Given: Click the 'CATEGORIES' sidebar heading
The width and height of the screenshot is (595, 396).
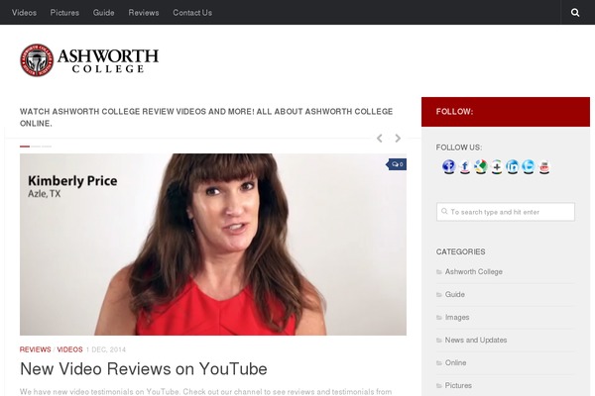Looking at the screenshot, I should pos(460,251).
